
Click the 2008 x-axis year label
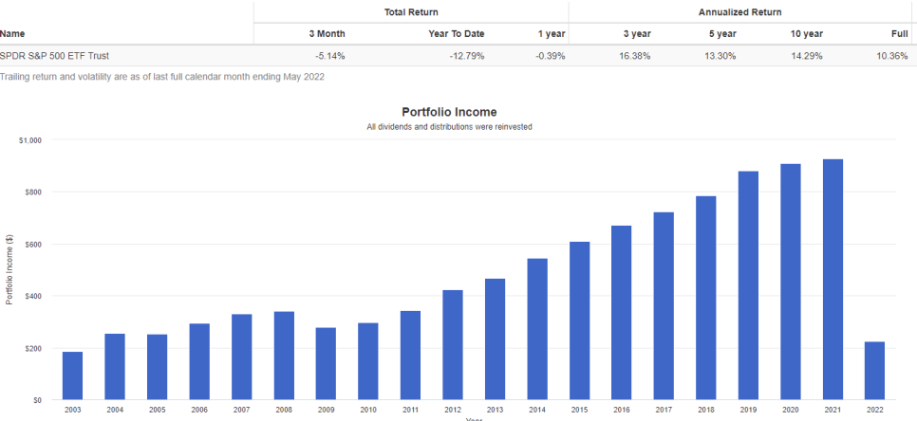pyautogui.click(x=284, y=412)
